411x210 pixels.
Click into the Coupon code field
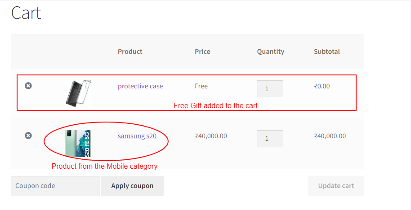[55, 186]
